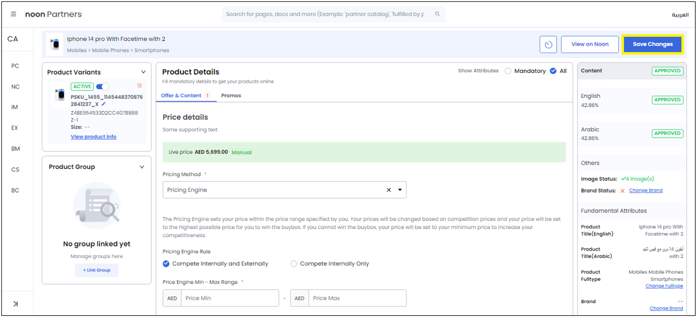Select Compete Internally Only option
The height and width of the screenshot is (317, 698).
tap(294, 264)
